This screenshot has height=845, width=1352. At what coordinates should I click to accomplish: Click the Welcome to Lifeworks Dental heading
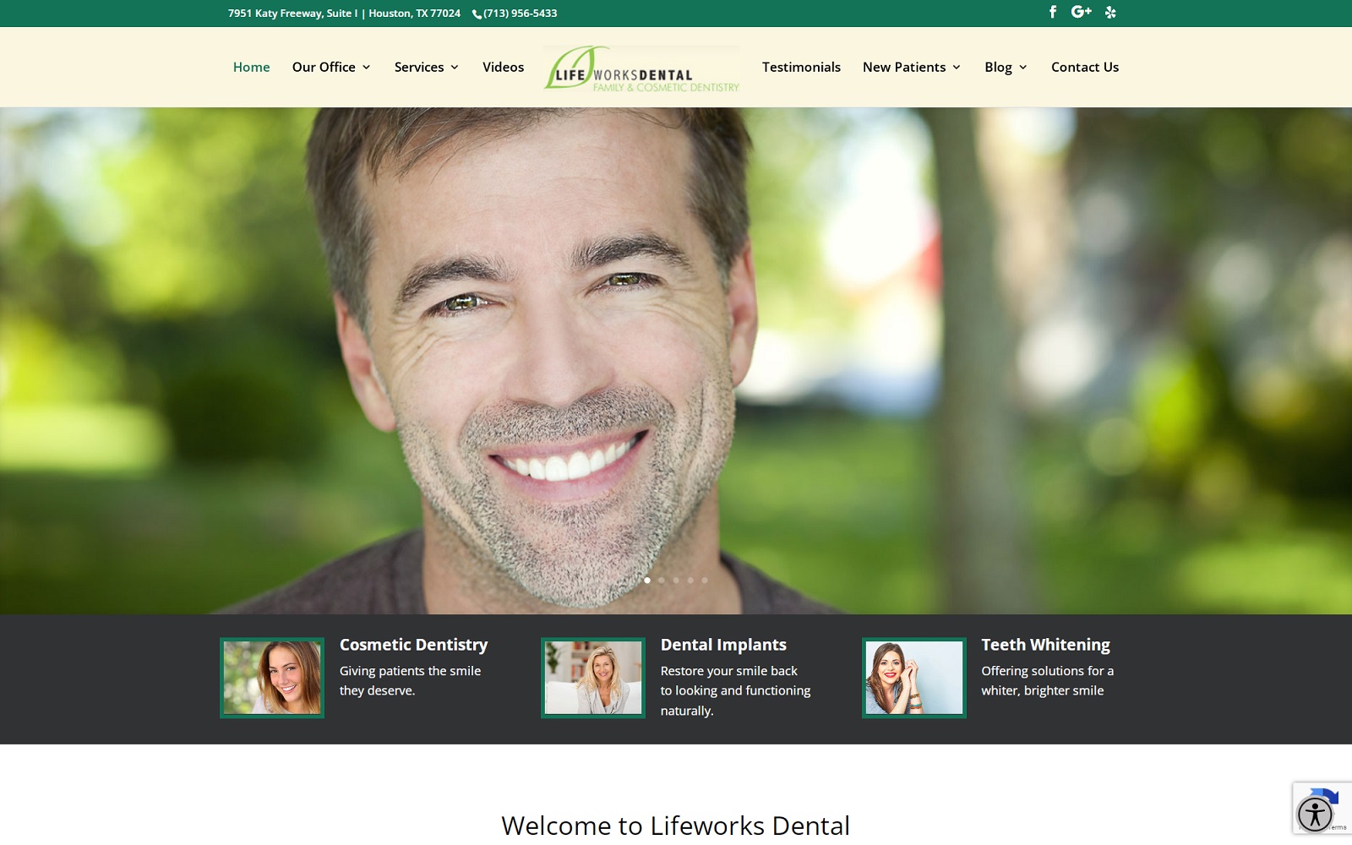tap(676, 826)
